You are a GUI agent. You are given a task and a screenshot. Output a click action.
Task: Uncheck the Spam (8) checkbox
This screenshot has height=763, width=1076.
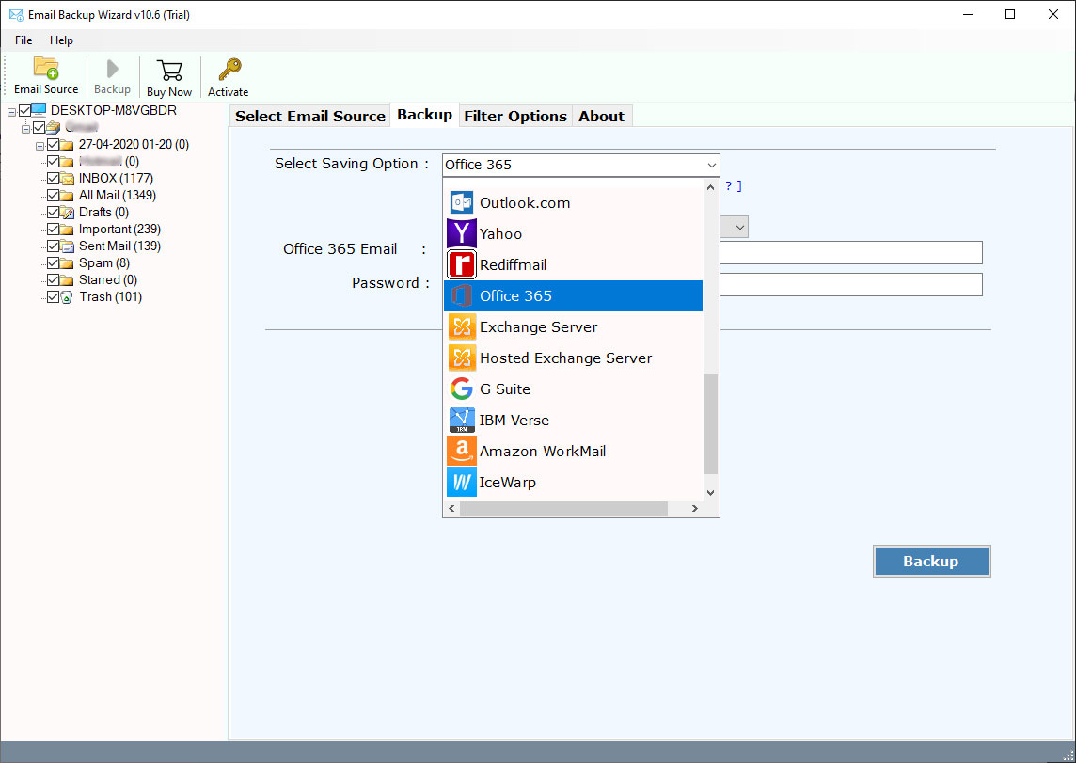[53, 262]
